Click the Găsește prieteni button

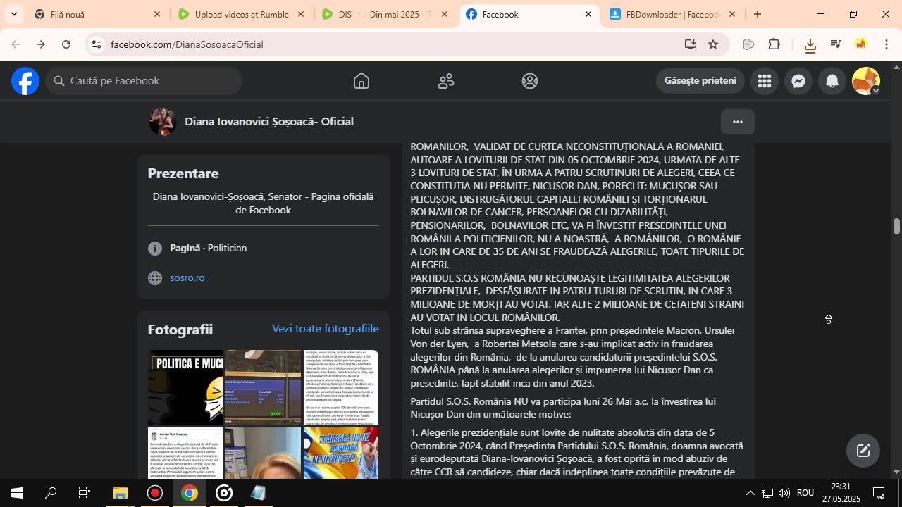[700, 81]
